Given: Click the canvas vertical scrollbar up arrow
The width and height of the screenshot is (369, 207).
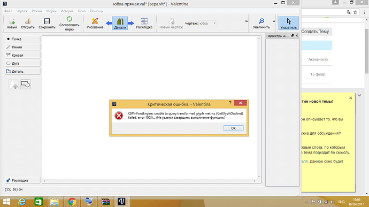Looking at the screenshot, I should point(259,39).
